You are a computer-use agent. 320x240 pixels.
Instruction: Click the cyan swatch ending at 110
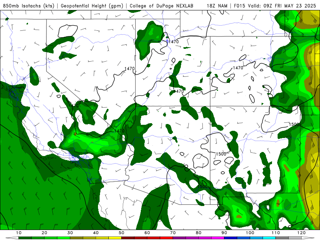tap(269, 238)
